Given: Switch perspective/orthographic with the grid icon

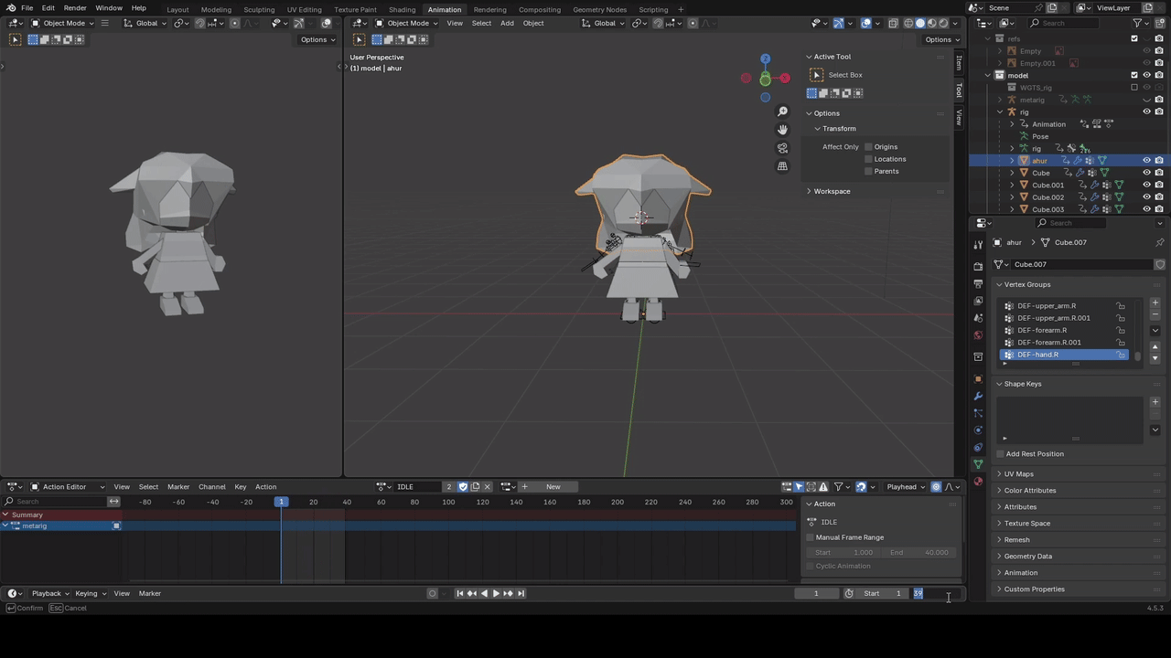Looking at the screenshot, I should [x=782, y=166].
